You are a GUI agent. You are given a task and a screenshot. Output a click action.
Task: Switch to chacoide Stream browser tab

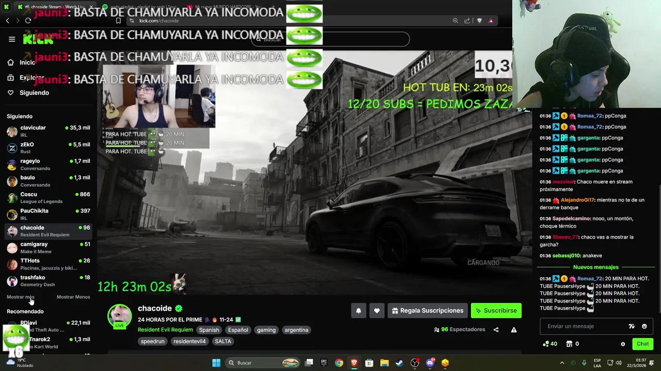[x=54, y=7]
